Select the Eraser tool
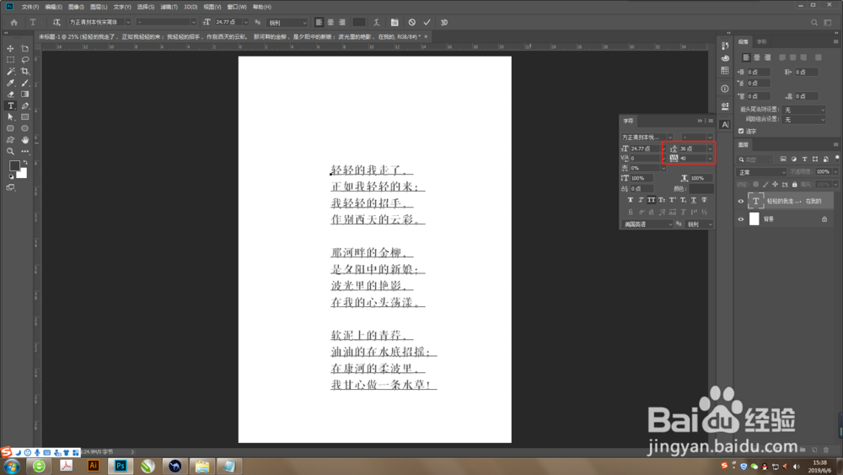The height and width of the screenshot is (475, 843). [x=10, y=94]
